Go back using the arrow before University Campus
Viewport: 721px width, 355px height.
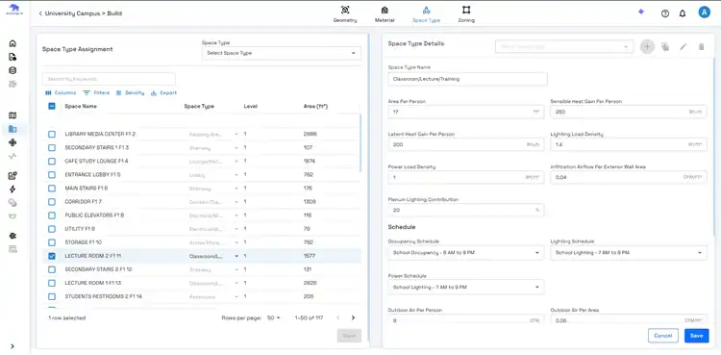pos(40,13)
